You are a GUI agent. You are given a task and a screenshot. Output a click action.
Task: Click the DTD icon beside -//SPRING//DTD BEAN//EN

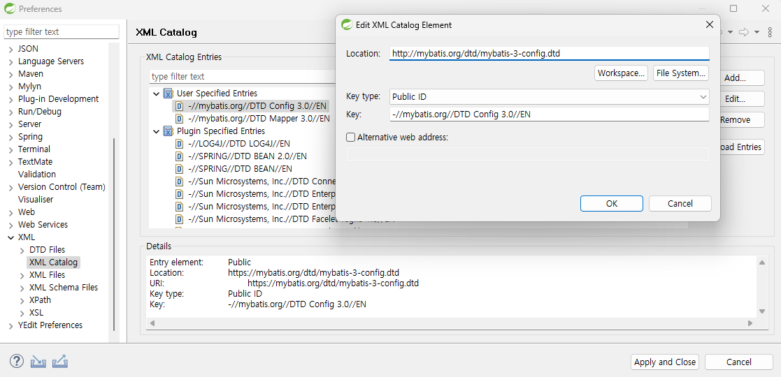tap(179, 169)
